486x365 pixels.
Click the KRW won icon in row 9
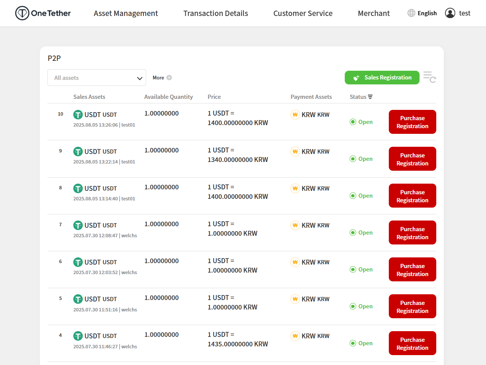pos(295,151)
